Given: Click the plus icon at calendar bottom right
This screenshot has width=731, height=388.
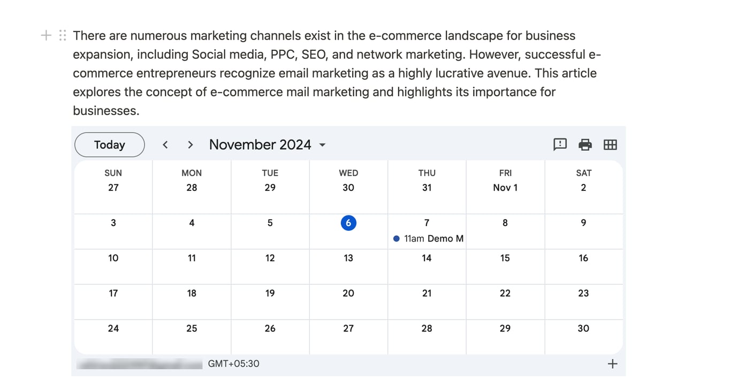Looking at the screenshot, I should [x=612, y=363].
